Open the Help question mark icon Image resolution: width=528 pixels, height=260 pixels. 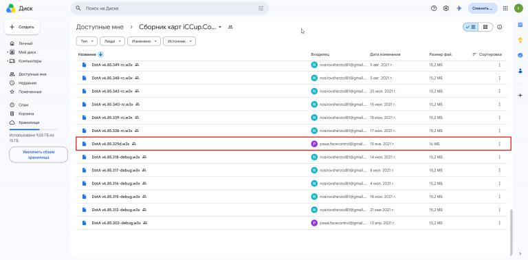tap(434, 8)
